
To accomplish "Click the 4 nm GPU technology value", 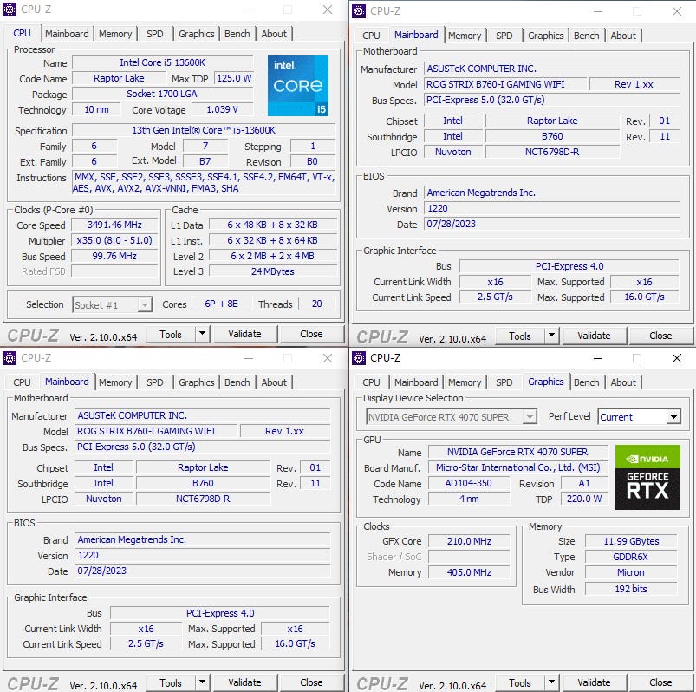I will (469, 499).
